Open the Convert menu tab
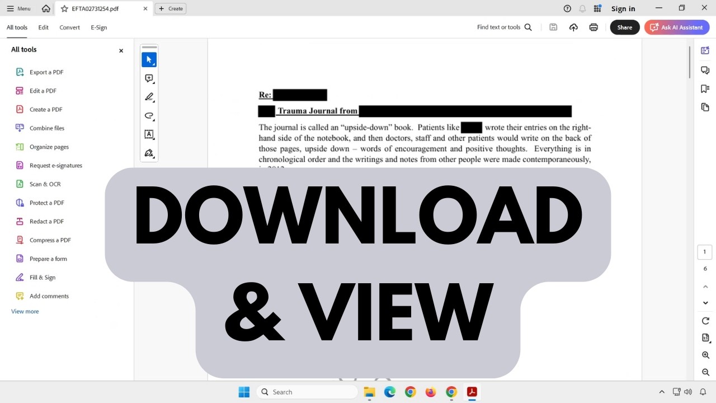716x403 pixels. [x=69, y=27]
